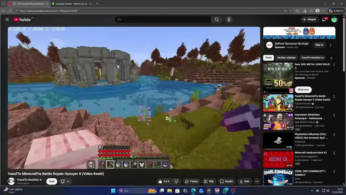Open the account avatar menu
This screenshot has height=195, width=346.
334,19
